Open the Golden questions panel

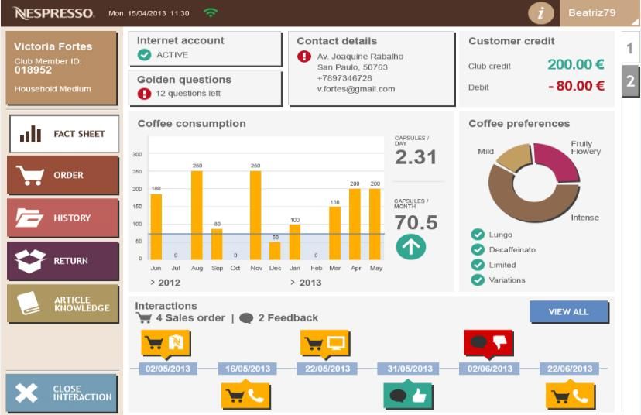click(205, 87)
